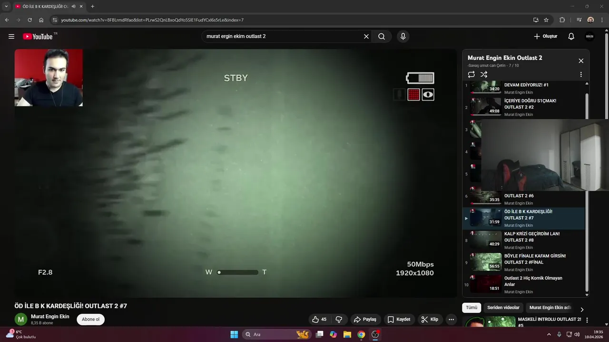Click the Windows taskbar search box
The height and width of the screenshot is (342, 609).
[277, 334]
